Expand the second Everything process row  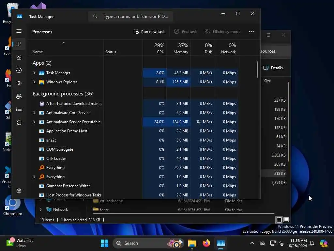coord(35,177)
